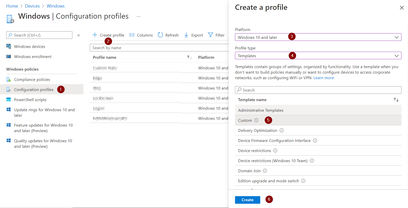Focus the Search (Ctrl+/) sidebar field
This screenshot has height=208, width=408.
click(39, 35)
